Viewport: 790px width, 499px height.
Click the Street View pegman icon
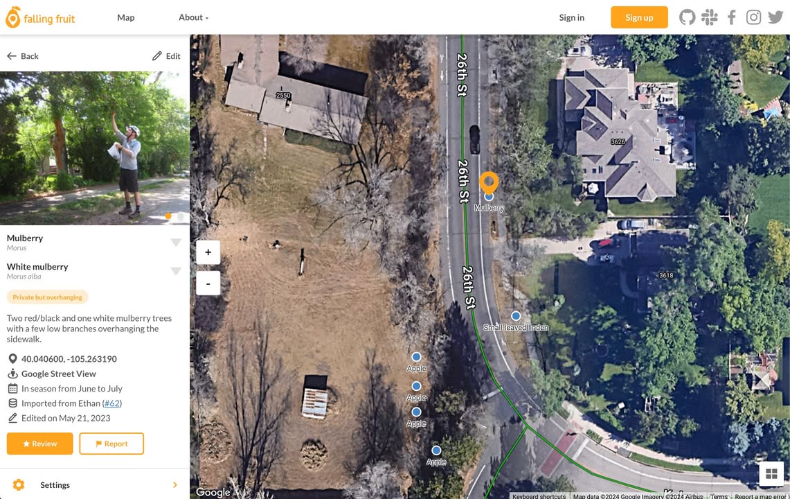pyautogui.click(x=12, y=374)
